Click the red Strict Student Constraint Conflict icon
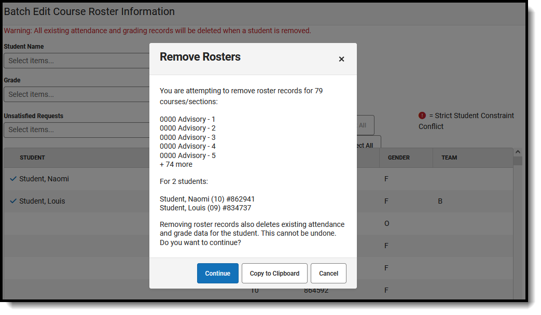541x315 pixels. tap(422, 116)
